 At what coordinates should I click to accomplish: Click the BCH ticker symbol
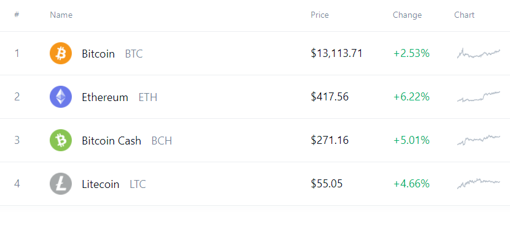click(x=161, y=140)
